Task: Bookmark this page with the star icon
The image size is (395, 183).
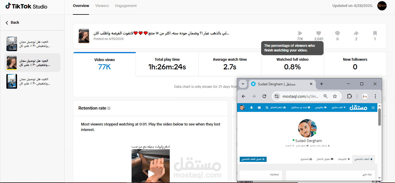Action: point(335,96)
